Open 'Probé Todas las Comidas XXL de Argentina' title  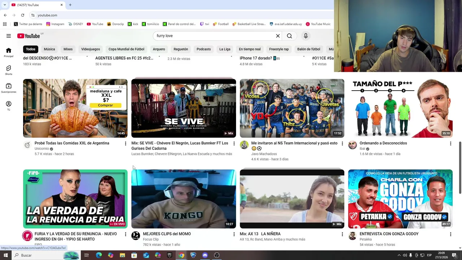[72, 143]
